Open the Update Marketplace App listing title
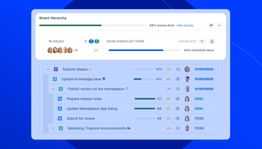 (92, 109)
